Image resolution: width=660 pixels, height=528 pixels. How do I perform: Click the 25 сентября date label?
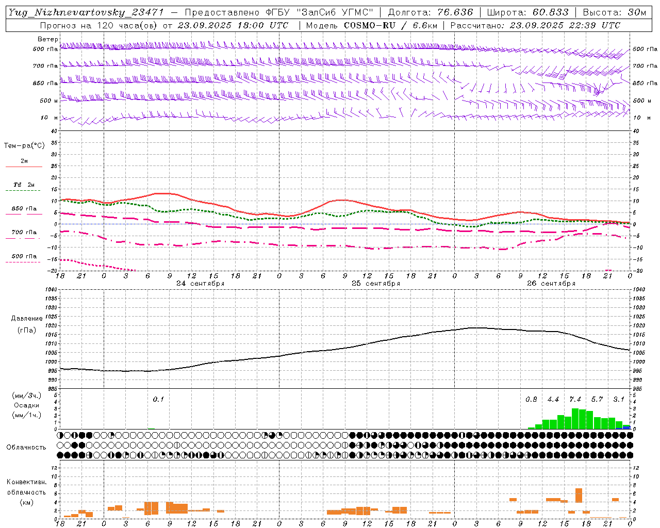(x=376, y=284)
